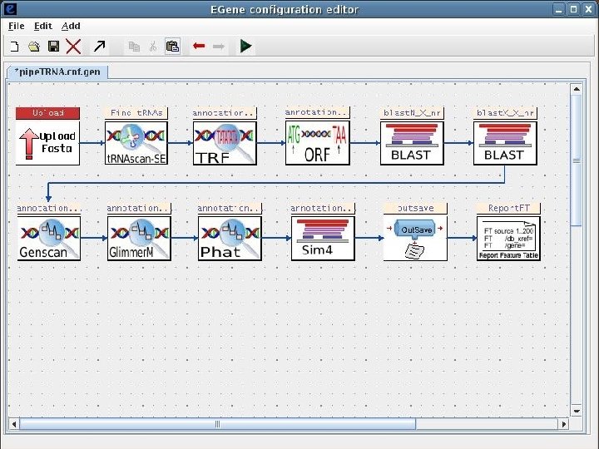Click the blastX_X_nr label

pos(505,113)
